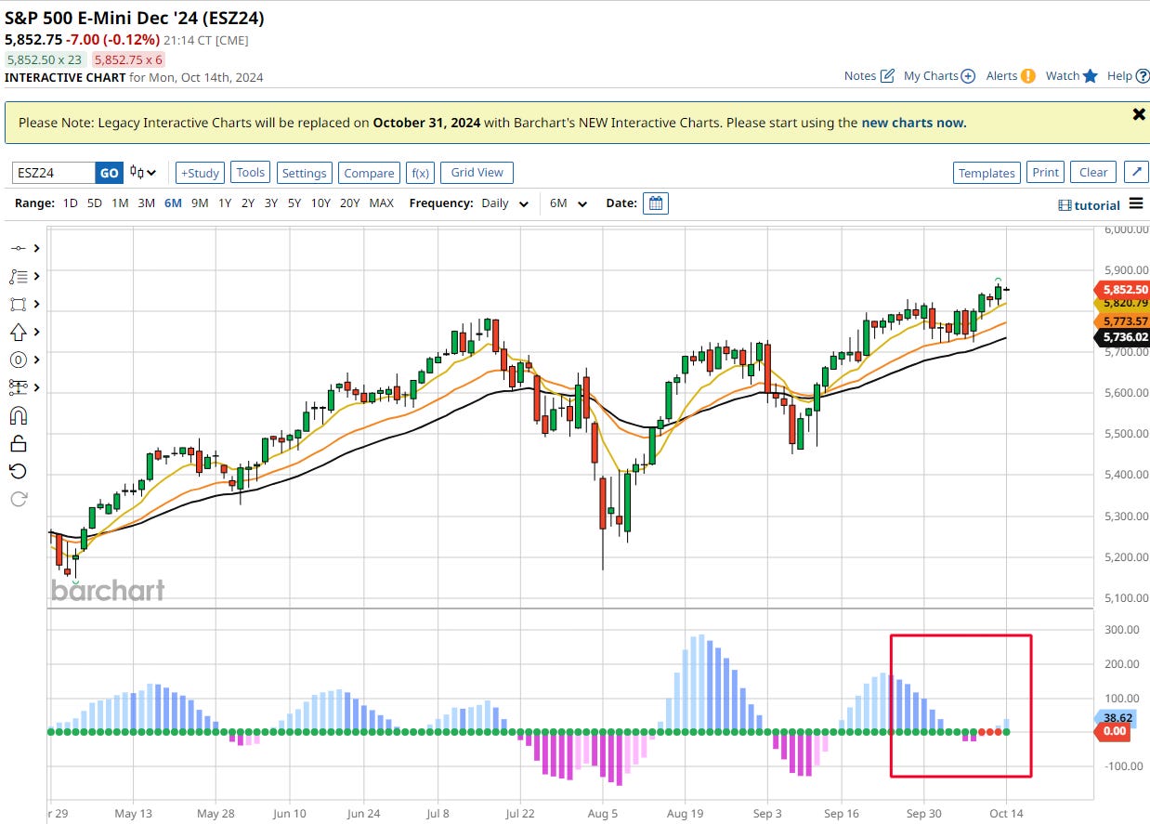Set range to 5D
The height and width of the screenshot is (824, 1150).
tap(95, 203)
